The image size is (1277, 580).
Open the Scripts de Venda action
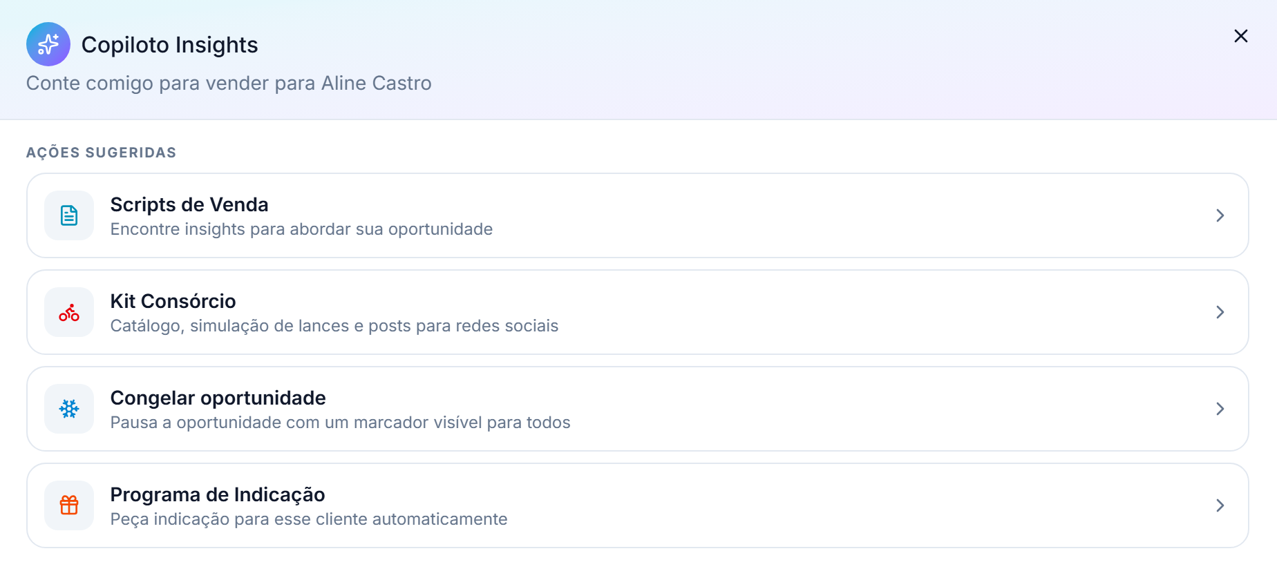pyautogui.click(x=637, y=215)
